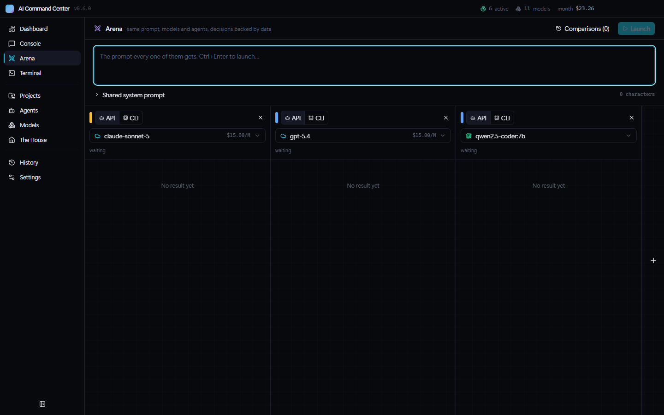This screenshot has width=664, height=415.
Task: Switch claude-sonnet-5 column to API mode
Action: [x=107, y=118]
